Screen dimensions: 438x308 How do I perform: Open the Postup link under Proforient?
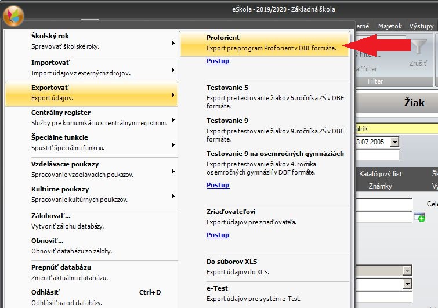click(x=218, y=61)
